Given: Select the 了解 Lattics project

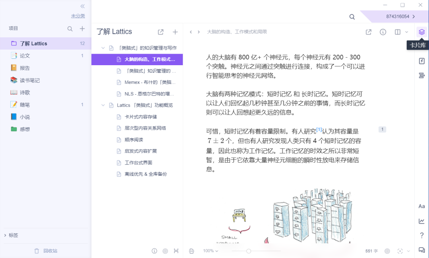Looking at the screenshot, I should [45, 44].
